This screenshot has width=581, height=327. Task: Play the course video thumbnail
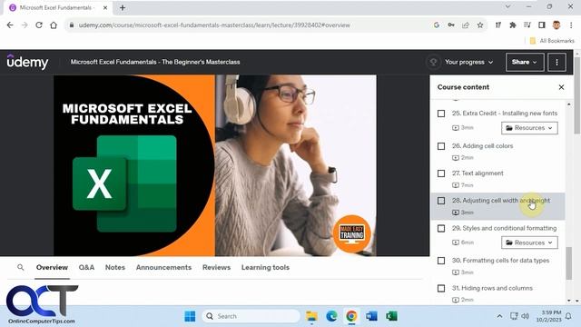(215, 165)
